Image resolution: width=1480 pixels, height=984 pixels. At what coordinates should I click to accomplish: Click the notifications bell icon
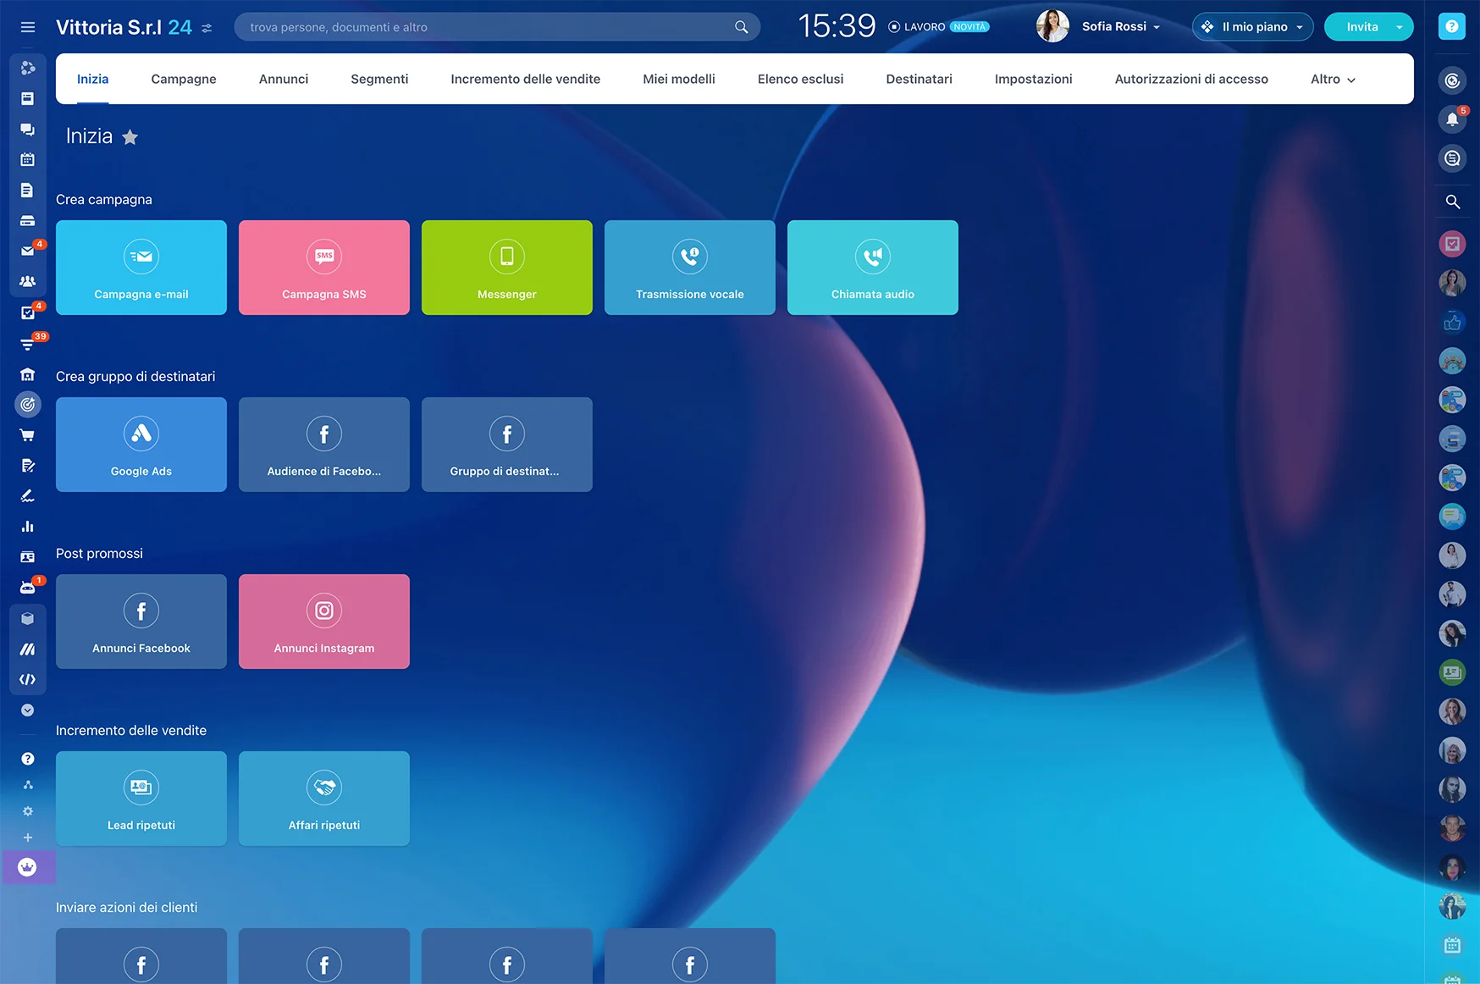[1452, 119]
